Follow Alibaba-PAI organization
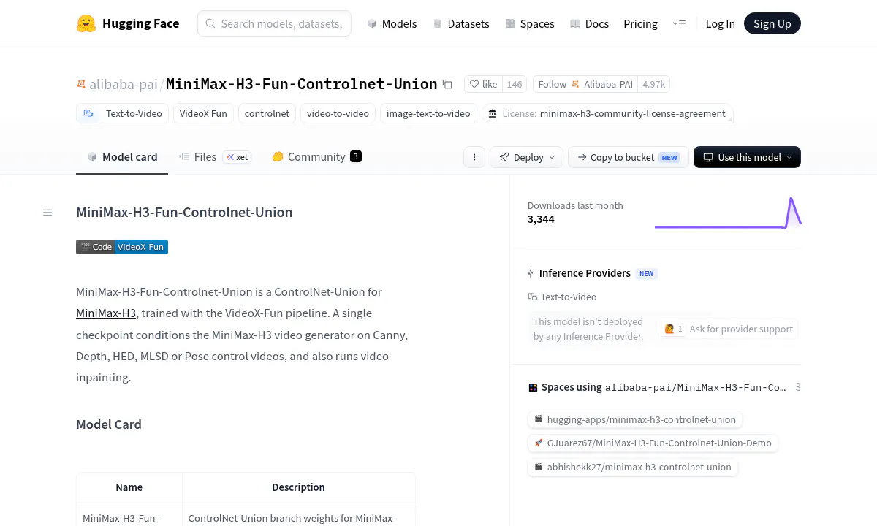877x526 pixels. pyautogui.click(x=585, y=84)
